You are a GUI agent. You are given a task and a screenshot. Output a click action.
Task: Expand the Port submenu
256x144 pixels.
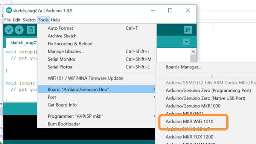point(96,97)
